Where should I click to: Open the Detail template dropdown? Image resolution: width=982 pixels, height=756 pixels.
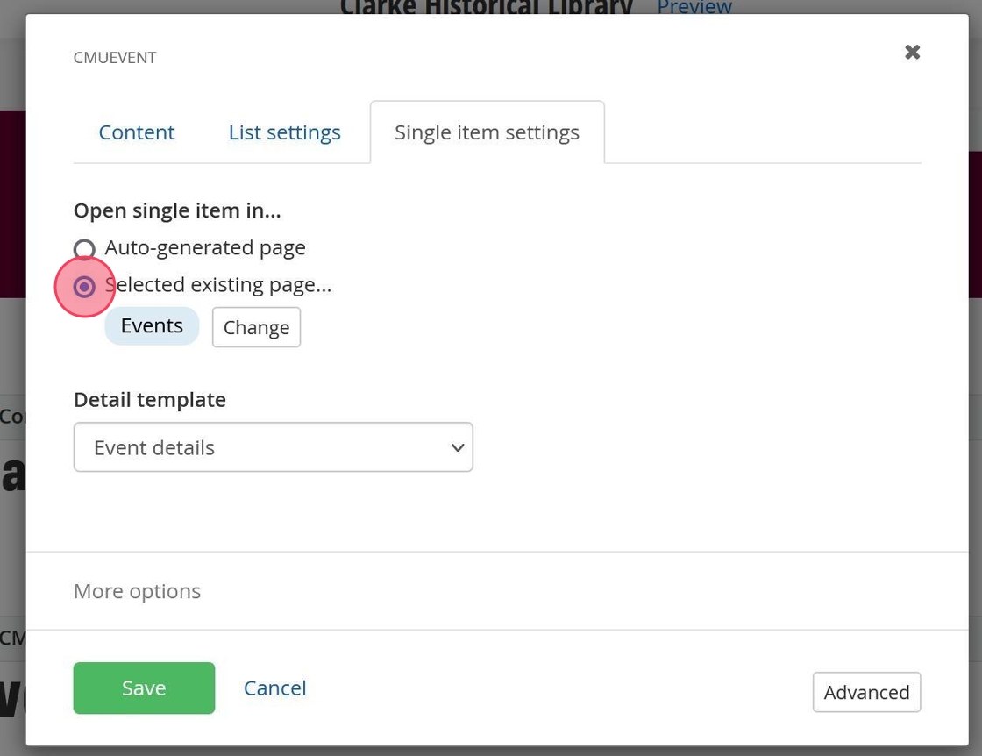(x=273, y=447)
